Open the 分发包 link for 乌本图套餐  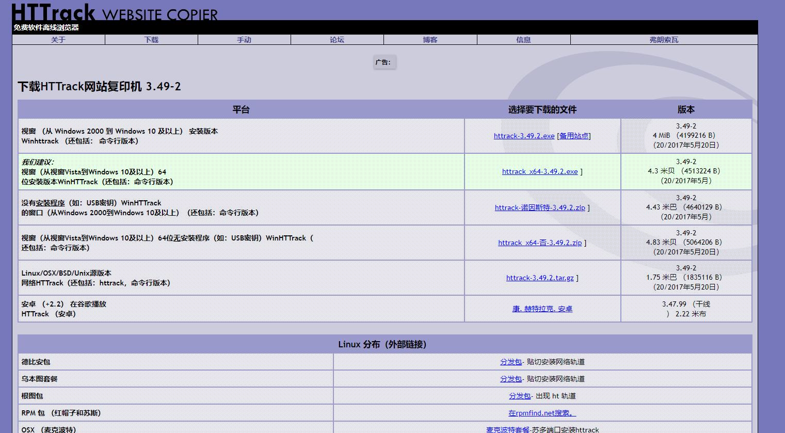(x=510, y=379)
